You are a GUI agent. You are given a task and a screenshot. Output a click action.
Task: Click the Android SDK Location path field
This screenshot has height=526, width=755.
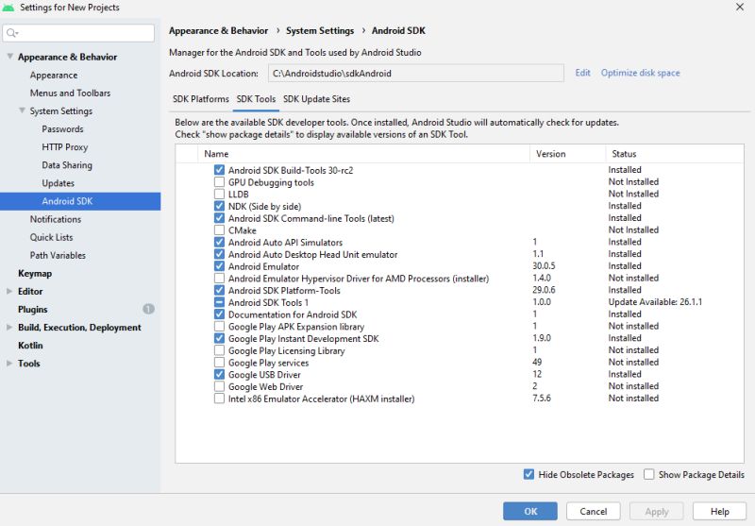[x=416, y=74]
